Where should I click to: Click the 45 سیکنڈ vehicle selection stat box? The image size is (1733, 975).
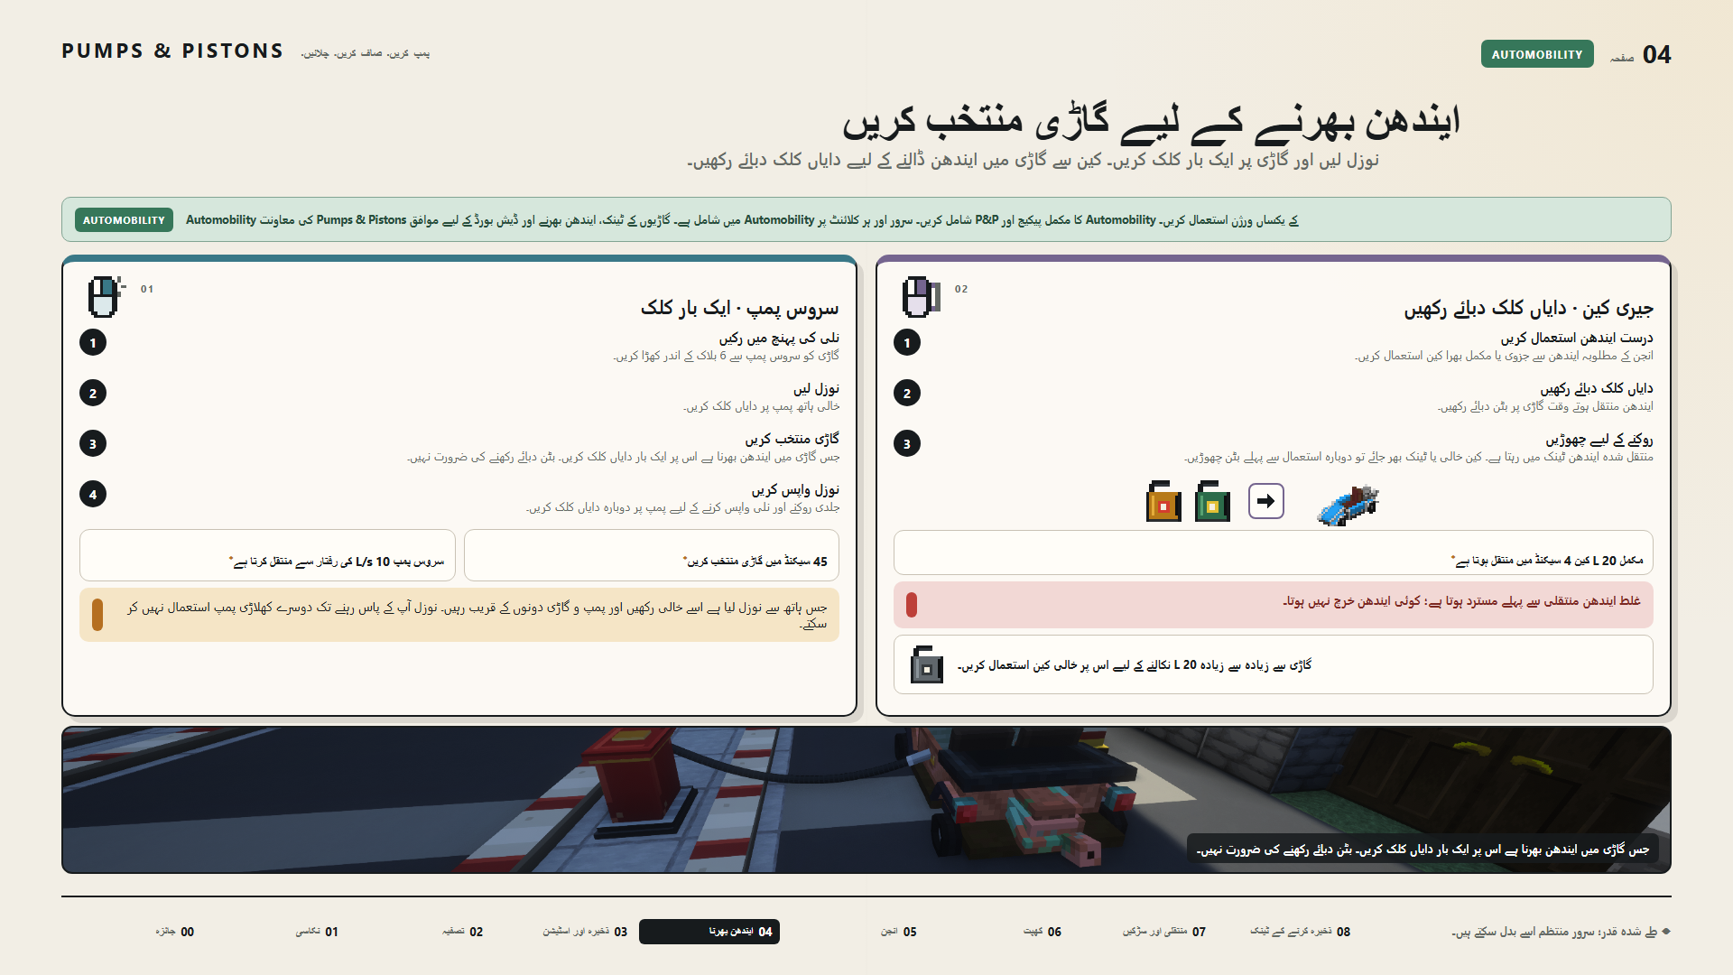coord(652,555)
